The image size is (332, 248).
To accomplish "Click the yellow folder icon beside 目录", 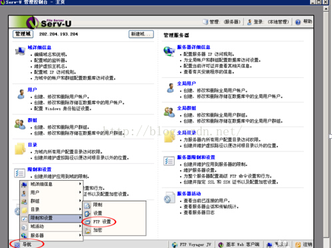I will click(20, 149).
